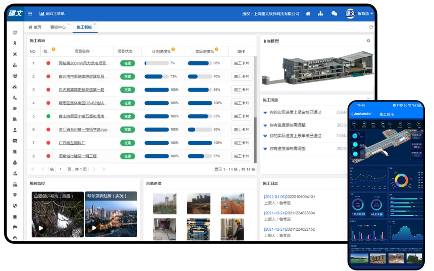
Task: Open the home icon in top bar
Action: pyautogui.click(x=308, y=14)
